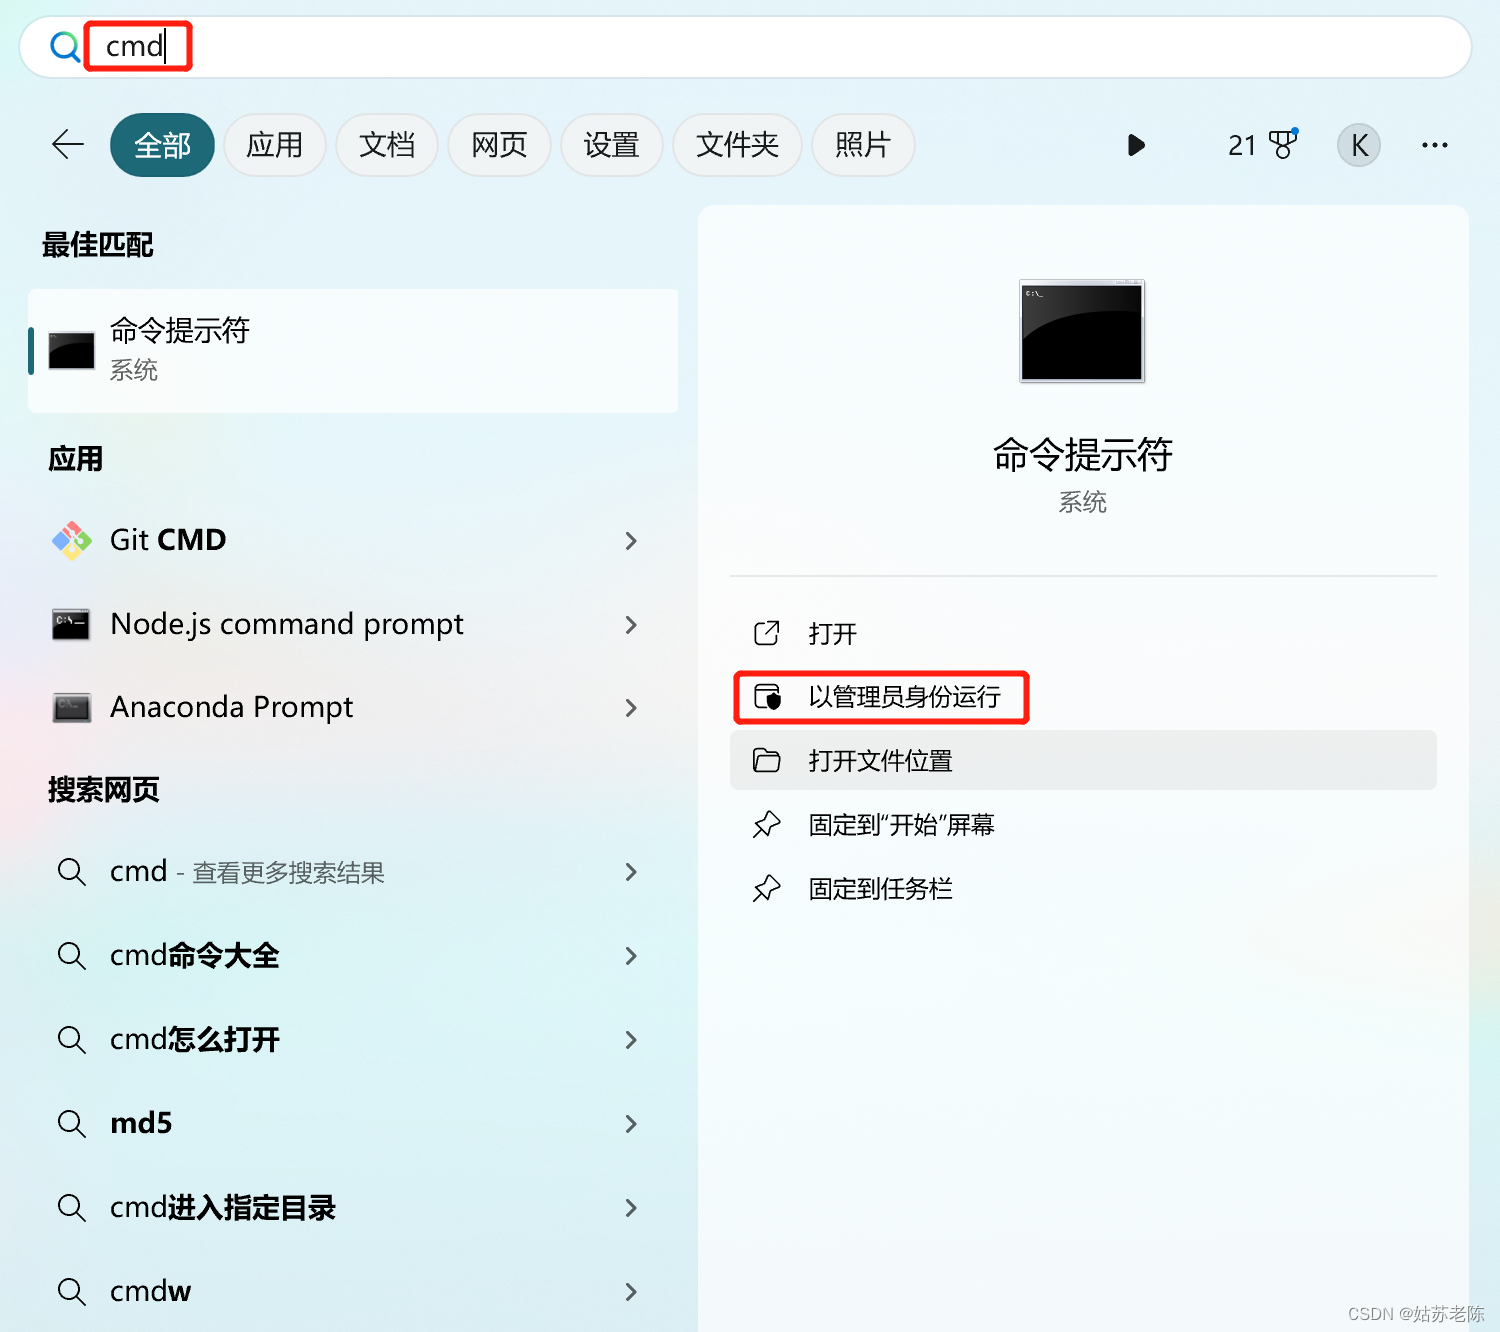1500x1332 pixels.
Task: Open the 命令提示符 best match result
Action: (353, 351)
